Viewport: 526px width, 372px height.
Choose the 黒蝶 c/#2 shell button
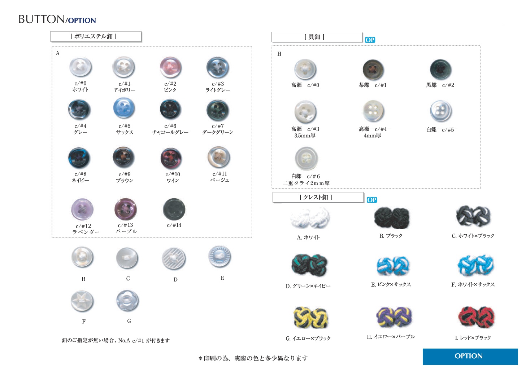point(441,70)
